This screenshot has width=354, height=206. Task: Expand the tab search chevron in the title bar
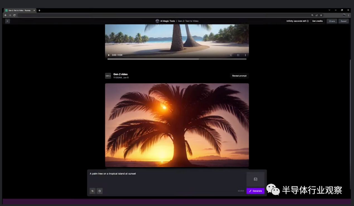pos(329,10)
